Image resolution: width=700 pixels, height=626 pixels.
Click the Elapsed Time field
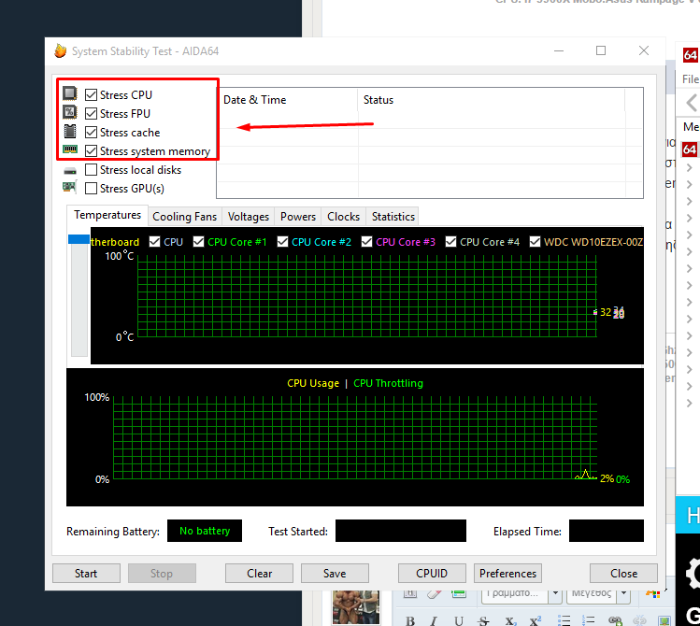[x=607, y=531]
